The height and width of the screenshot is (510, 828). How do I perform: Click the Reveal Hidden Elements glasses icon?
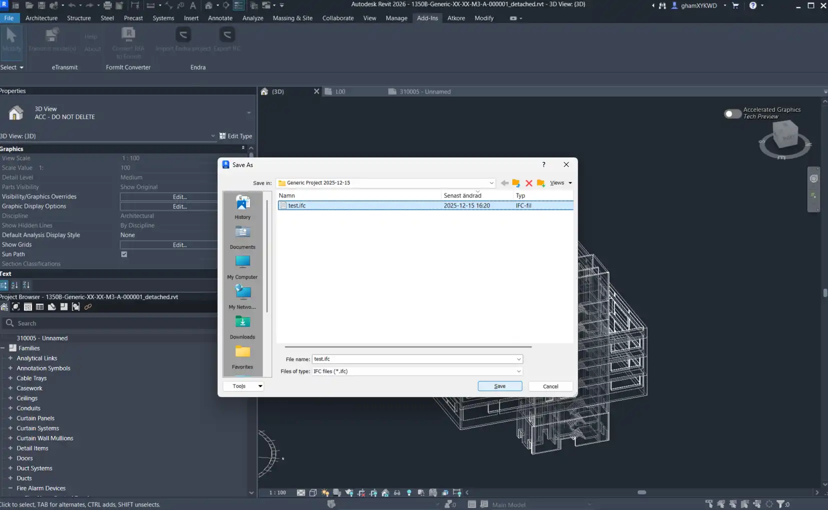click(397, 492)
